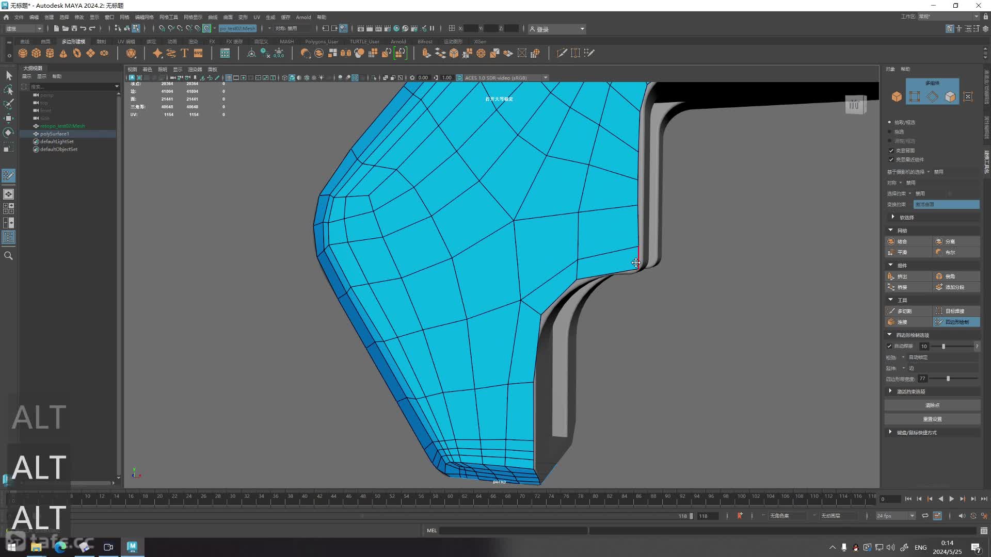Screen dimensions: 991x557
Task: Create a polygon cylinder from the shelf
Action: coord(50,53)
